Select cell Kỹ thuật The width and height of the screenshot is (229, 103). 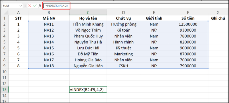coord(123,48)
